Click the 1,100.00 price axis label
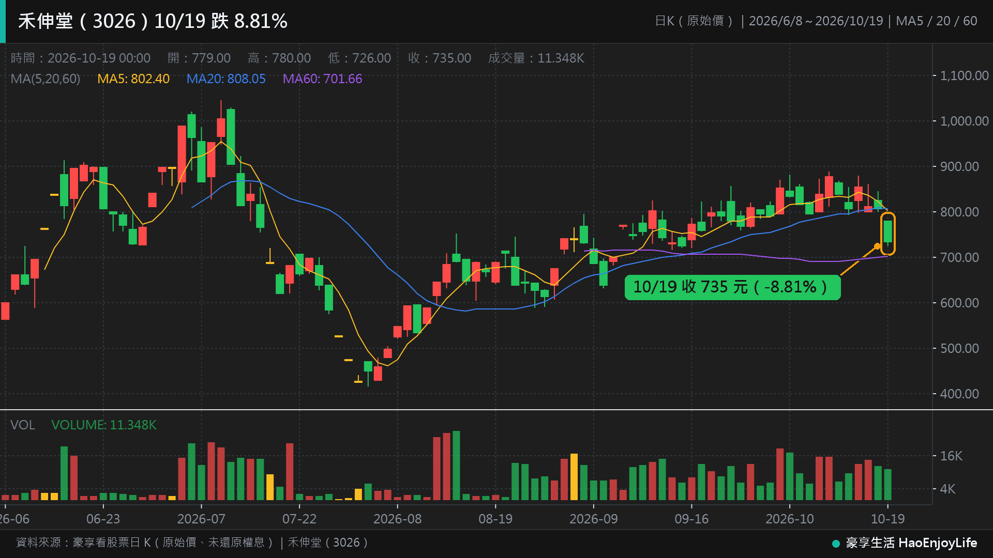Image resolution: width=993 pixels, height=558 pixels. (964, 76)
